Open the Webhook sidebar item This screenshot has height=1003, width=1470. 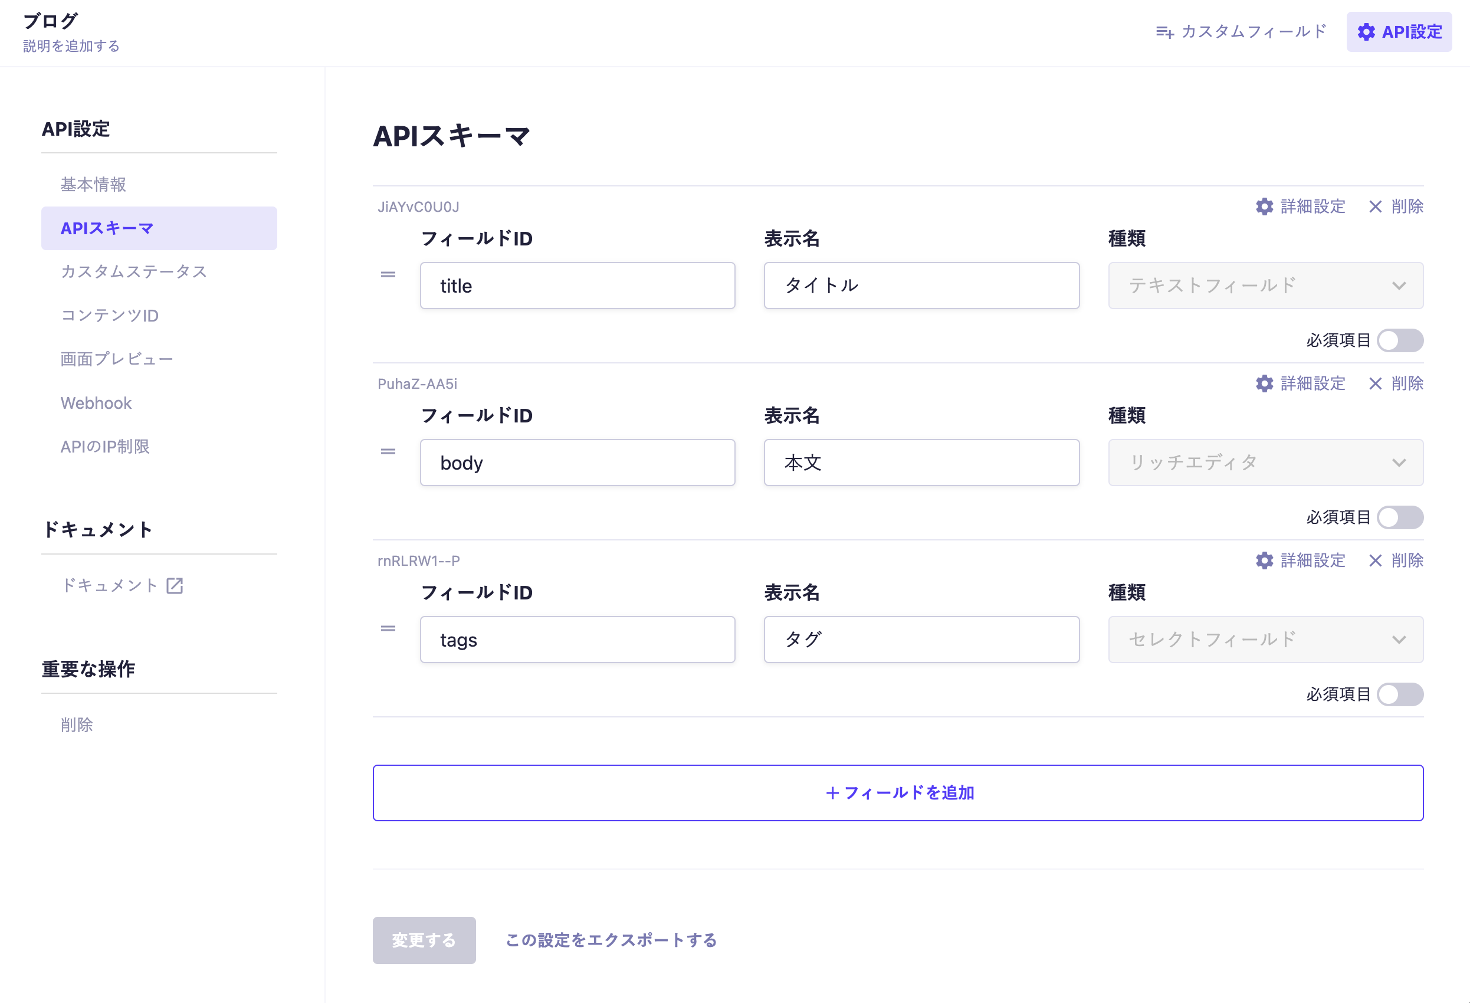pyautogui.click(x=96, y=403)
